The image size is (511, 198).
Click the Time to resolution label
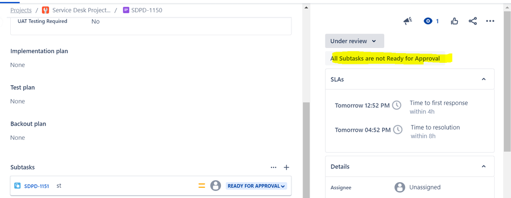click(435, 128)
